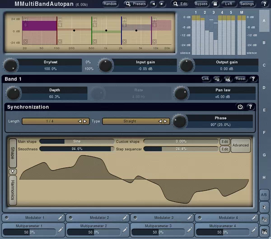Open the main help question mark

[264, 4]
